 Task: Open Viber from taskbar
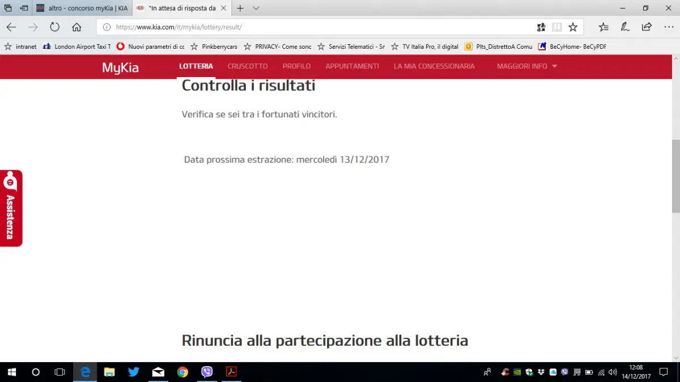tap(207, 372)
